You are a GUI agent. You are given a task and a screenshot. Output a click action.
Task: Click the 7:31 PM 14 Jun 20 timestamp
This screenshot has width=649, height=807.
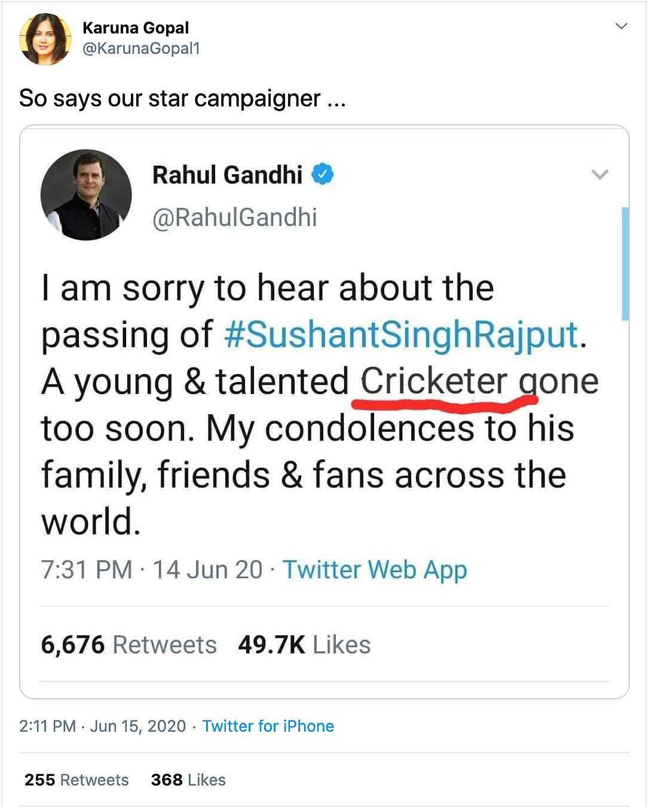click(x=152, y=570)
